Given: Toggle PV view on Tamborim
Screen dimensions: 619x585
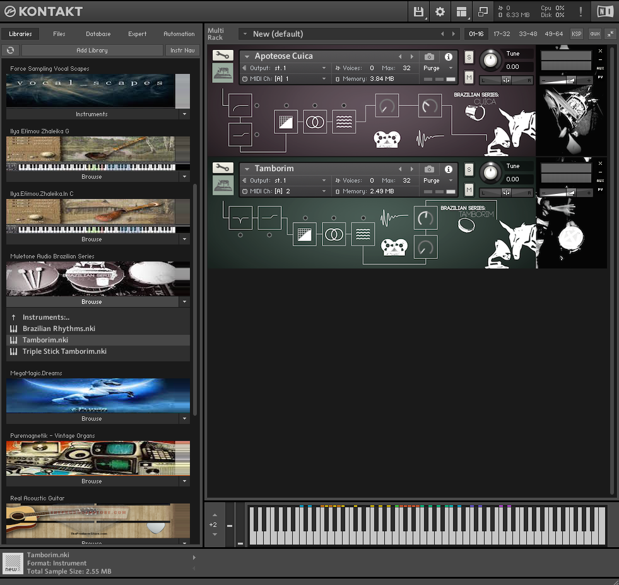Looking at the screenshot, I should coord(600,190).
